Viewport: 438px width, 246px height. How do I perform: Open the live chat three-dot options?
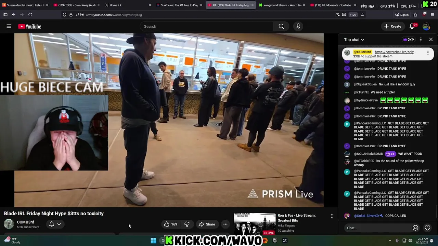pos(421,40)
